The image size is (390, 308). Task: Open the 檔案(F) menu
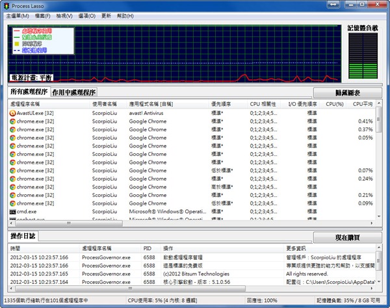coord(43,15)
